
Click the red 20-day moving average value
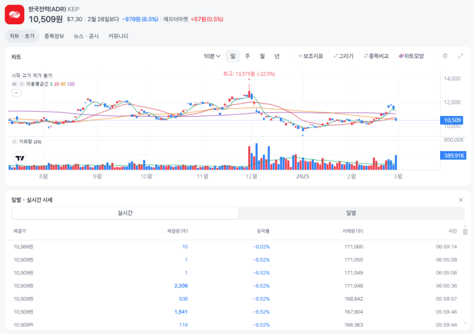coord(57,84)
